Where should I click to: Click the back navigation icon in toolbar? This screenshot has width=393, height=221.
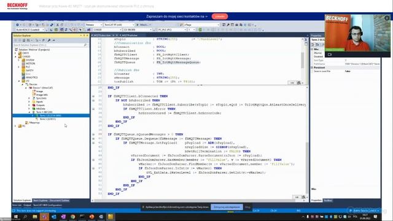pos(17,25)
